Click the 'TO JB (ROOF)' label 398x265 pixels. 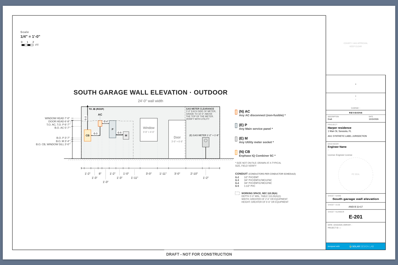[x=96, y=109]
